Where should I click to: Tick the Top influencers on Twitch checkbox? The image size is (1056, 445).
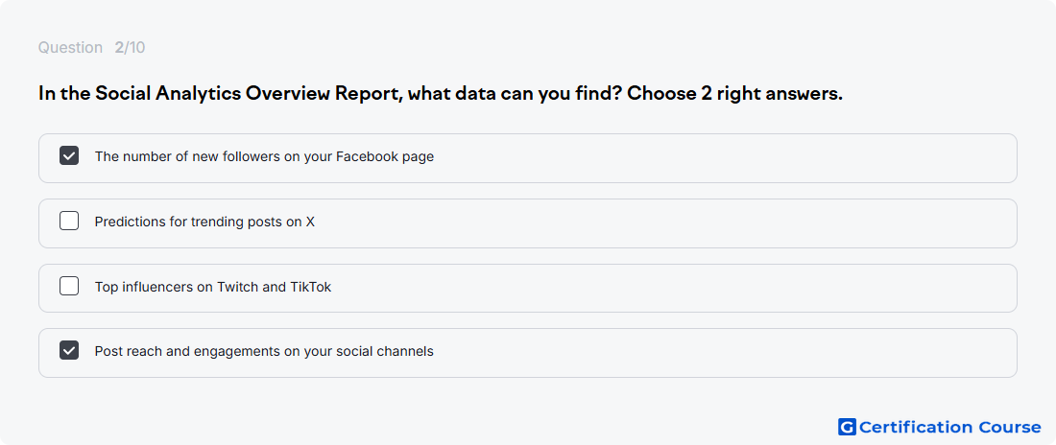point(69,286)
